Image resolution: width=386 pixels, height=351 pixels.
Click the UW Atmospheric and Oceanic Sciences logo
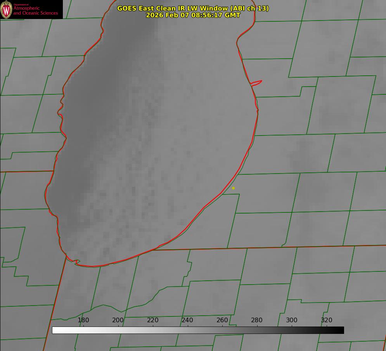point(31,9)
